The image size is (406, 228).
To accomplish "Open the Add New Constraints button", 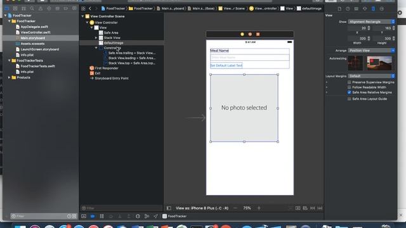I will (313, 208).
